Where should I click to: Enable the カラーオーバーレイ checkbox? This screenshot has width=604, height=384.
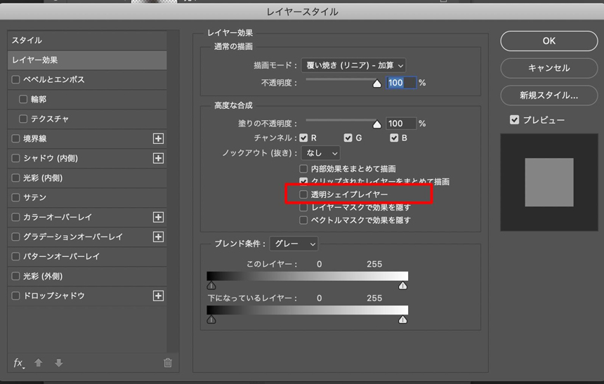click(x=15, y=217)
